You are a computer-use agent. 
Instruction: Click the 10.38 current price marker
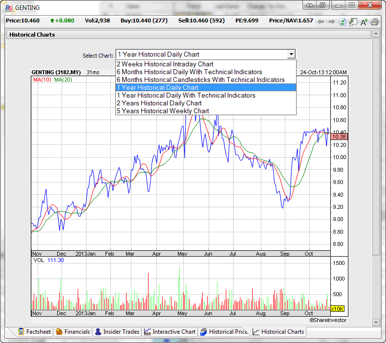[x=339, y=137]
